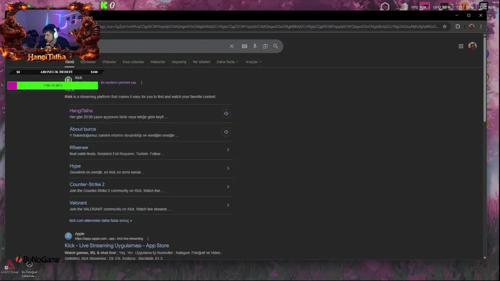This screenshot has width=500, height=281.
Task: Bookmark this page with the star
Action: click(x=445, y=27)
